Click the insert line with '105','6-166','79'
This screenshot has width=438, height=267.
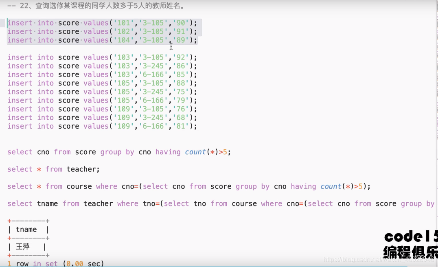pyautogui.click(x=102, y=101)
